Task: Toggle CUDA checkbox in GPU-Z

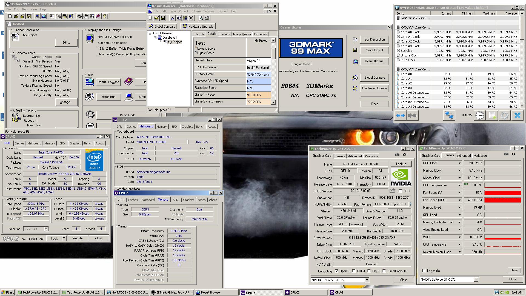Action: tap(354, 271)
